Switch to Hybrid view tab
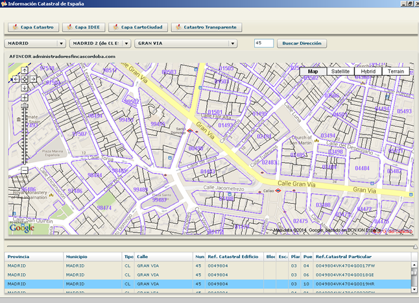The height and width of the screenshot is (303, 419). coord(368,71)
